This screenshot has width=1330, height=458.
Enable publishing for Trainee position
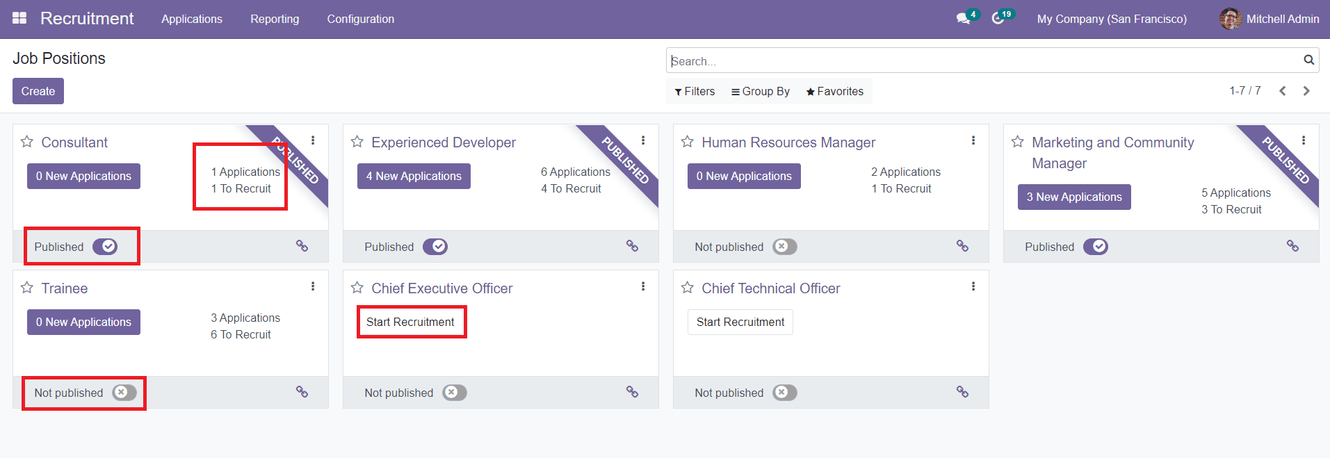pos(124,393)
